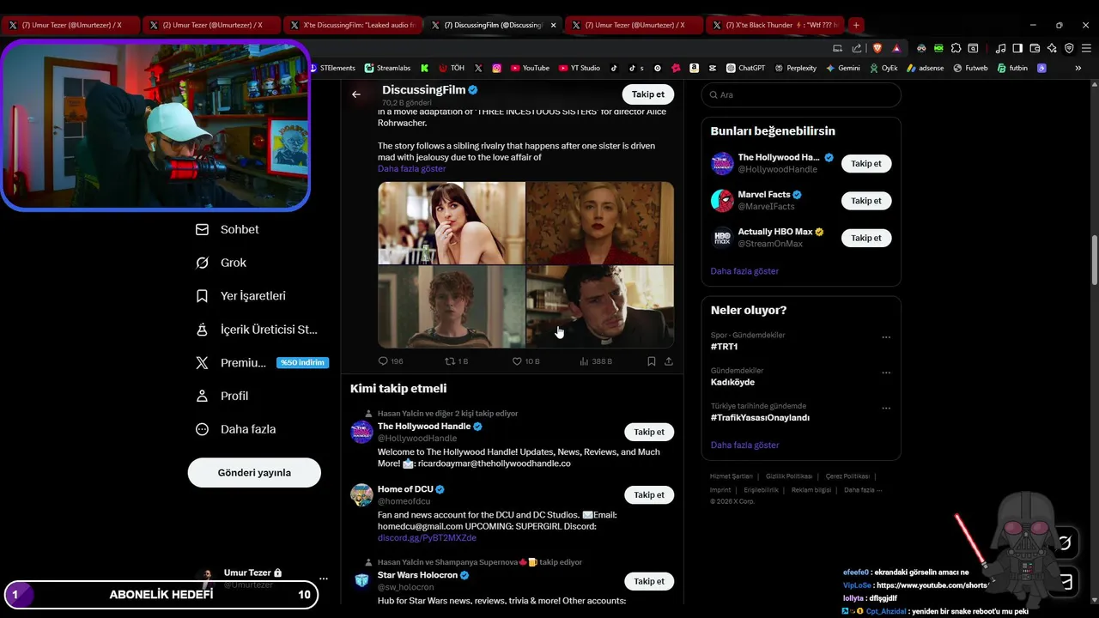Open the YouTube bookmark
This screenshot has height=618, width=1099.
click(530, 68)
